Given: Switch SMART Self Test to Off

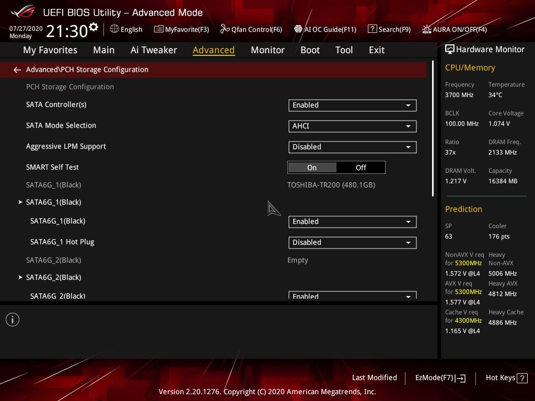Looking at the screenshot, I should pos(360,168).
